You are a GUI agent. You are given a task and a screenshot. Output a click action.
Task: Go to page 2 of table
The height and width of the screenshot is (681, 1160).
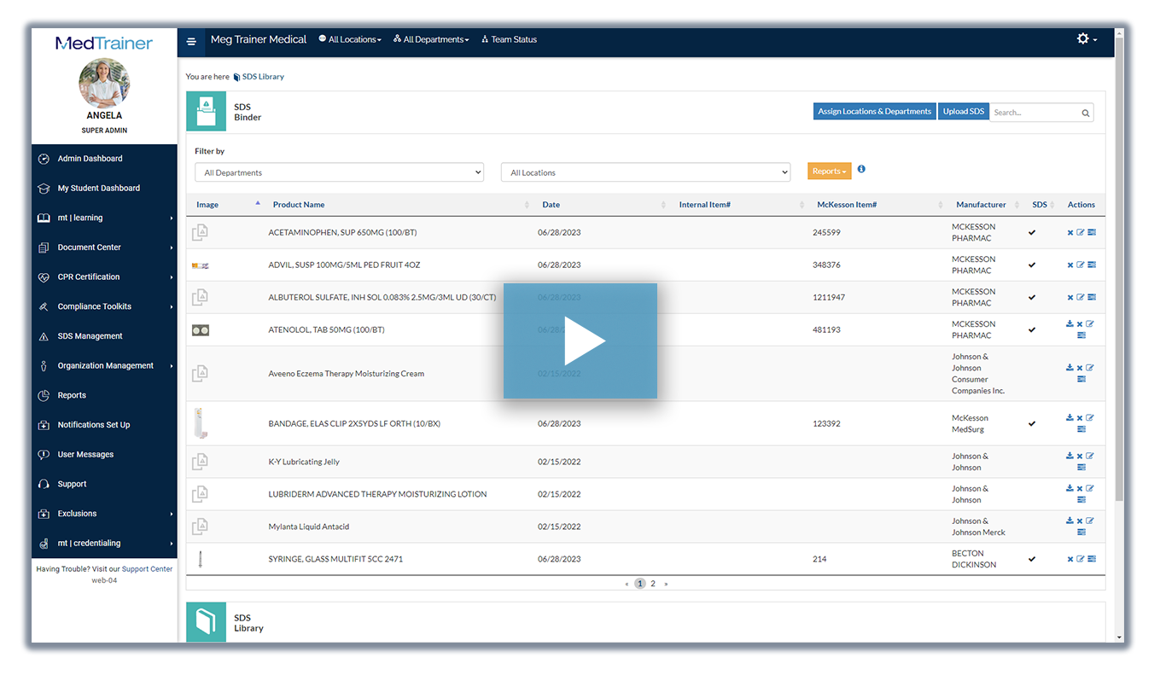(653, 584)
